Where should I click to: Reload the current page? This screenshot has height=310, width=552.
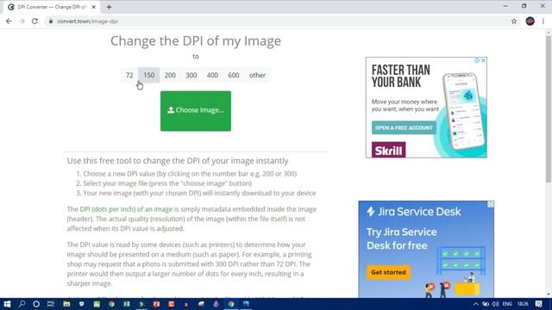tap(34, 21)
